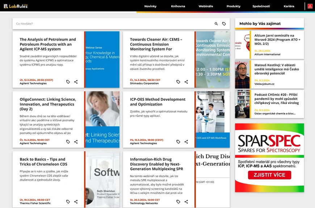
Task: Click date Pá, 15.3.2024, 18:00 (CEST)
Action: coord(147,140)
